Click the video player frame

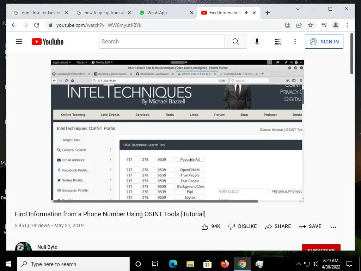coord(178,131)
